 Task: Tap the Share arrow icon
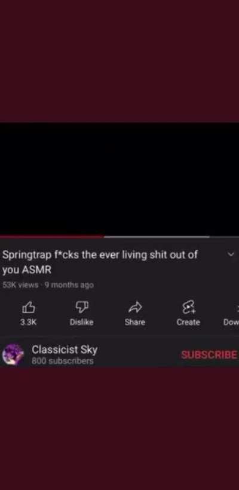[x=135, y=308]
